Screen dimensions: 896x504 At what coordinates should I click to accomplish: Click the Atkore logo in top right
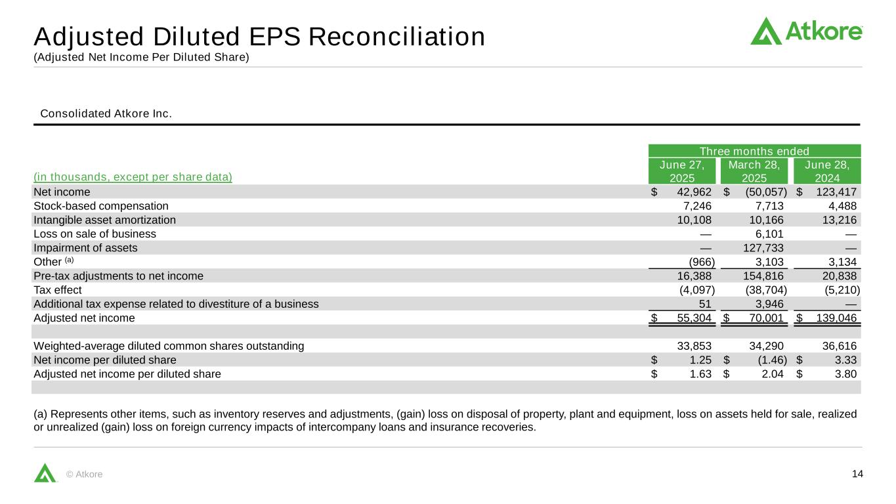(x=806, y=31)
